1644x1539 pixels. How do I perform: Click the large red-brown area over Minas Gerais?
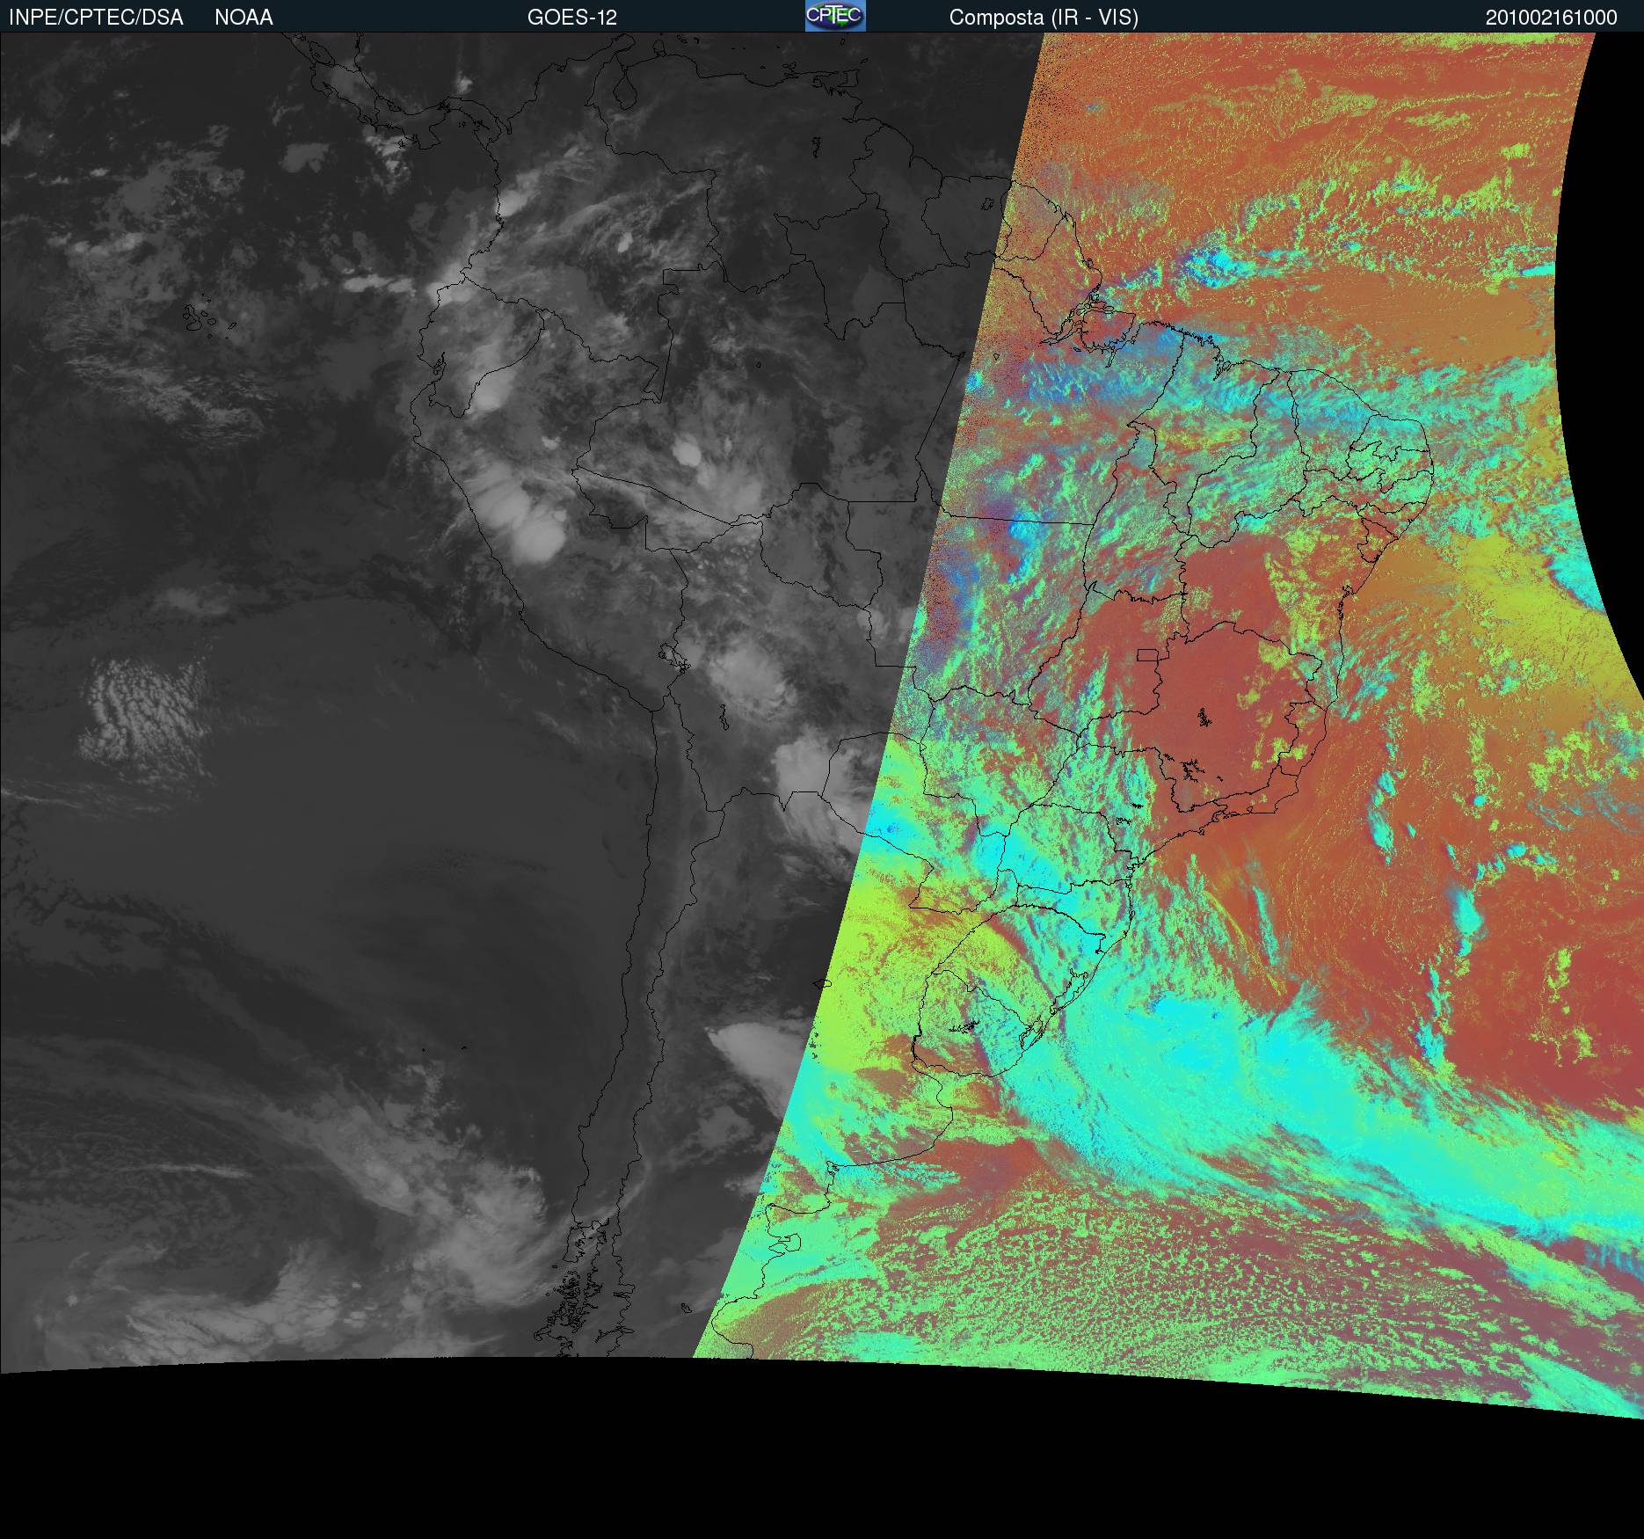(x=1231, y=704)
